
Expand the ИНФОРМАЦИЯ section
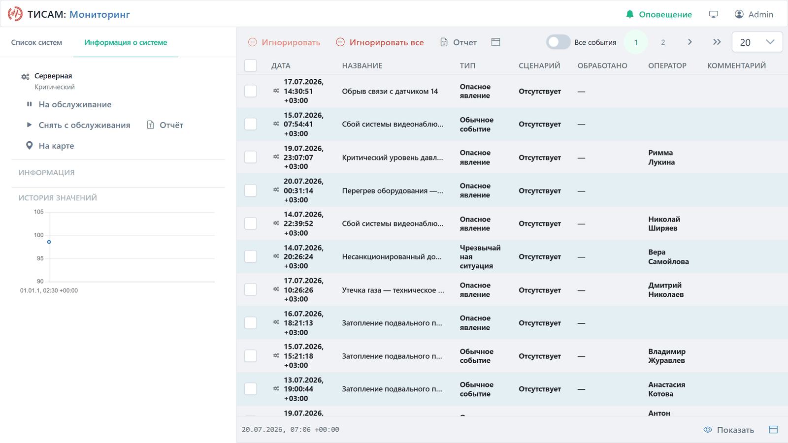pos(47,173)
